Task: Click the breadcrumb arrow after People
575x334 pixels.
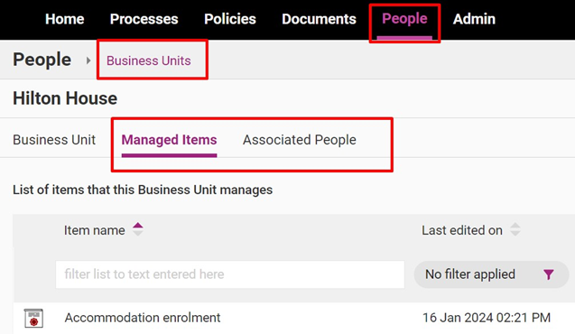Action: 88,60
